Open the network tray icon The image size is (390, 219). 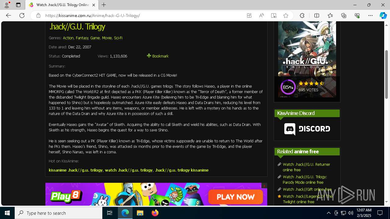click(343, 213)
